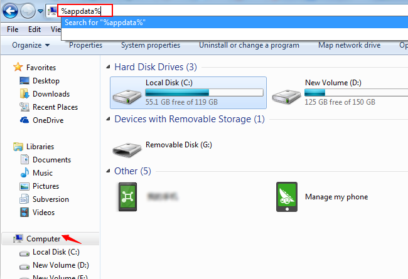408x279 pixels.
Task: Click New Volume (D:) sidebar drive icon
Action: click(24, 266)
